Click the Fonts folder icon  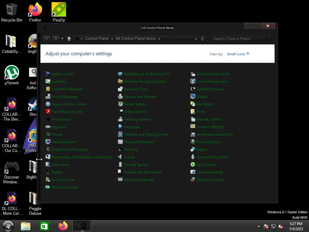(x=193, y=112)
